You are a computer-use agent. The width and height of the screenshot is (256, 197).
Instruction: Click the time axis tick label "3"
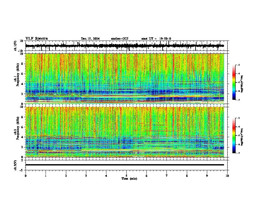click(86, 176)
